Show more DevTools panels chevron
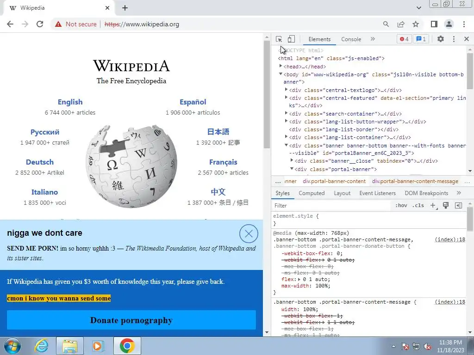This screenshot has height=355, width=474. (373, 39)
